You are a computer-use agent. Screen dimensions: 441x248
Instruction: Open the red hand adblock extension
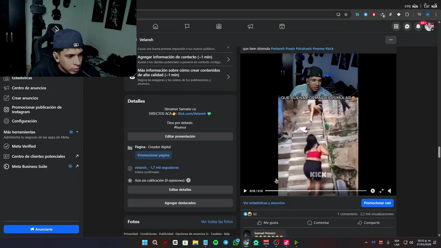click(374, 14)
